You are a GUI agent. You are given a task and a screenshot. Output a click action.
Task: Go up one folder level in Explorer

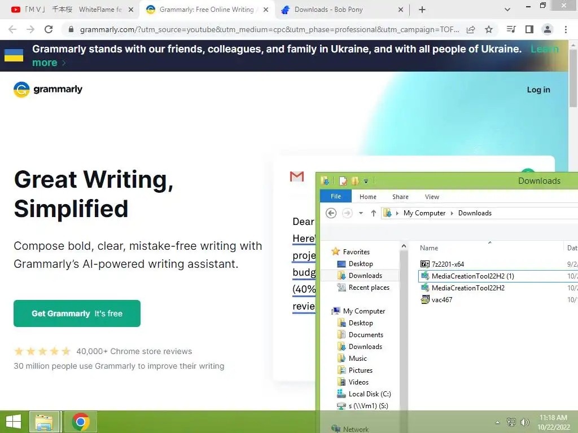(x=374, y=213)
